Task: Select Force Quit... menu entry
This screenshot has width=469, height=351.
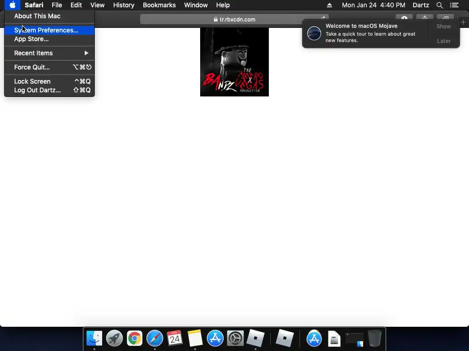Action: pos(49,67)
